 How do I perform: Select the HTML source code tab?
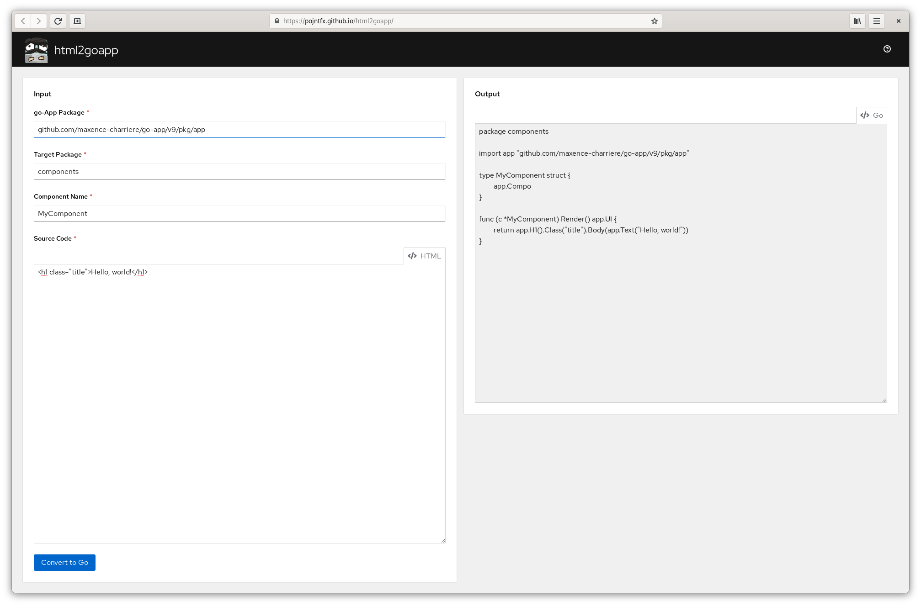click(x=425, y=256)
